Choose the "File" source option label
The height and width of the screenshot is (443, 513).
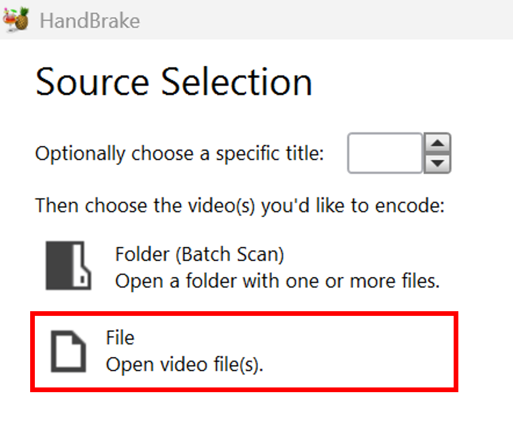120,338
